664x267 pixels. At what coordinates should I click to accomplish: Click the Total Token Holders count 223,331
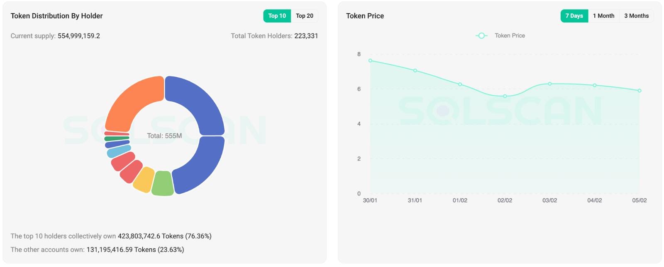pyautogui.click(x=306, y=36)
